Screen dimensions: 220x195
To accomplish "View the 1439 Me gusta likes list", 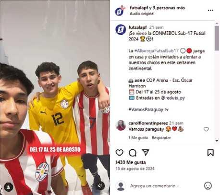I will pos(131,162).
